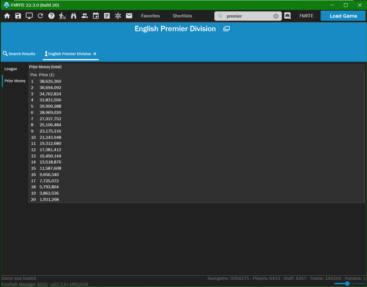The height and width of the screenshot is (287, 367).
Task: Open the Prize Money side section
Action: [15, 81]
